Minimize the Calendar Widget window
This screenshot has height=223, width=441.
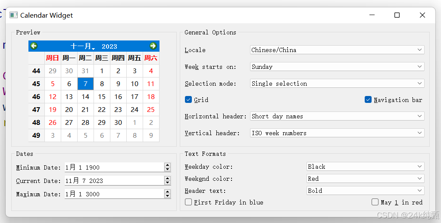372,15
